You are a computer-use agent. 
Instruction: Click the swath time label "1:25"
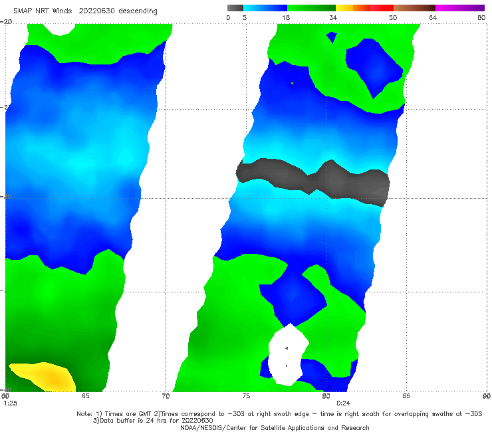point(11,403)
